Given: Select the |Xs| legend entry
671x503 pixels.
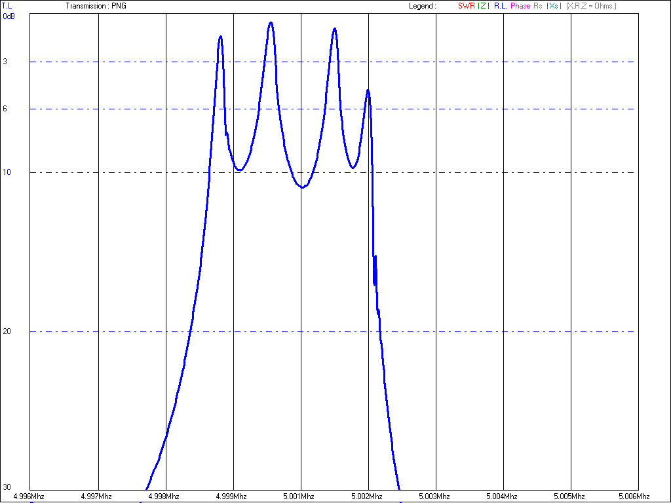Looking at the screenshot, I should [x=554, y=6].
